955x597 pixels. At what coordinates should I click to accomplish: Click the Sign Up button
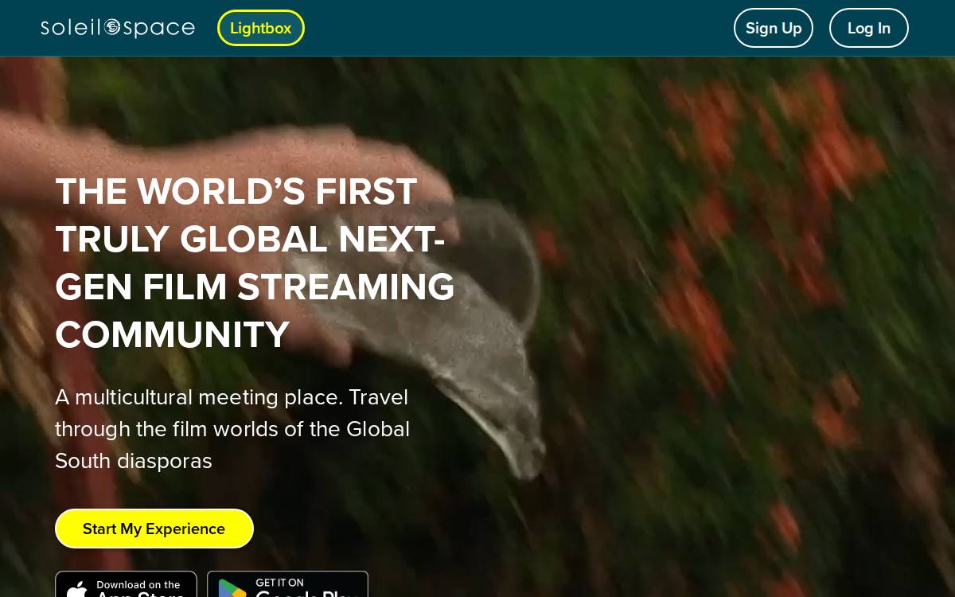[774, 28]
